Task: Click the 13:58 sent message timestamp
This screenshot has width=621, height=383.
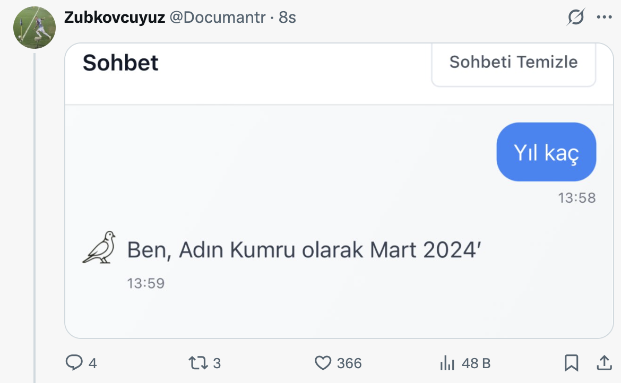Action: coord(576,198)
